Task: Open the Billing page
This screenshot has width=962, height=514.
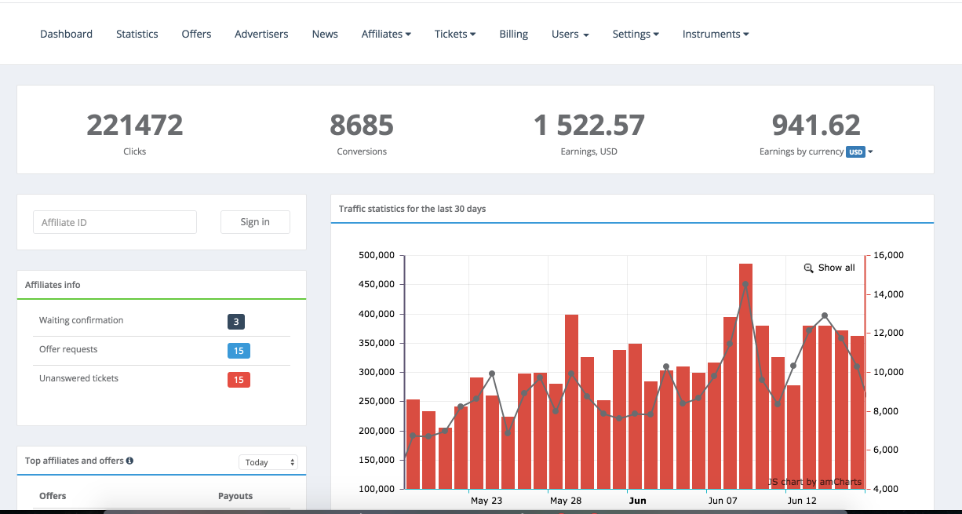Action: [x=513, y=34]
